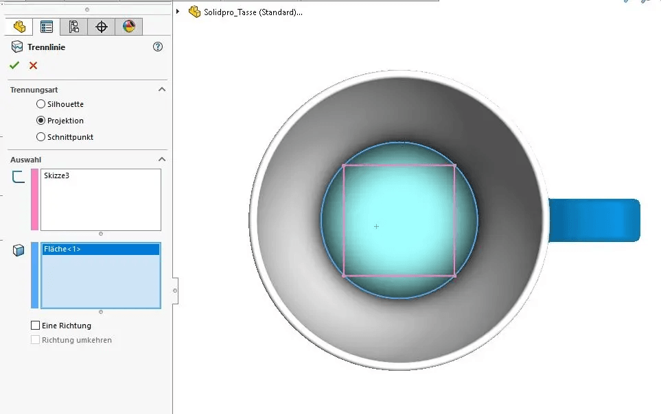Enable the Eine Richtung checkbox
The width and height of the screenshot is (661, 414).
(36, 326)
